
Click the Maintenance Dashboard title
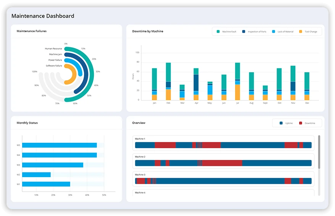point(43,16)
